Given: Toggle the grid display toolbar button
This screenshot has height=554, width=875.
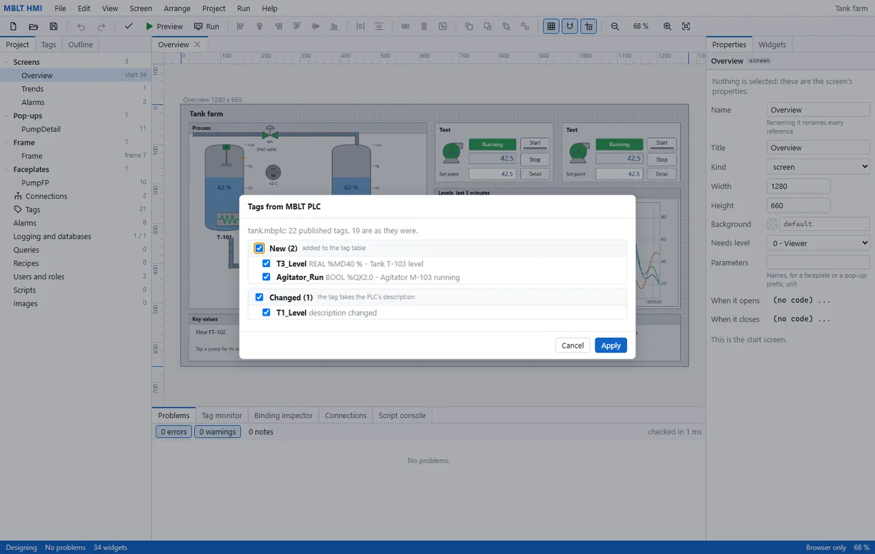Looking at the screenshot, I should coord(551,27).
